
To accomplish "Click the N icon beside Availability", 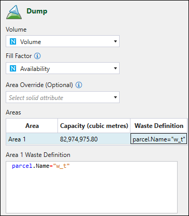I will [13, 68].
